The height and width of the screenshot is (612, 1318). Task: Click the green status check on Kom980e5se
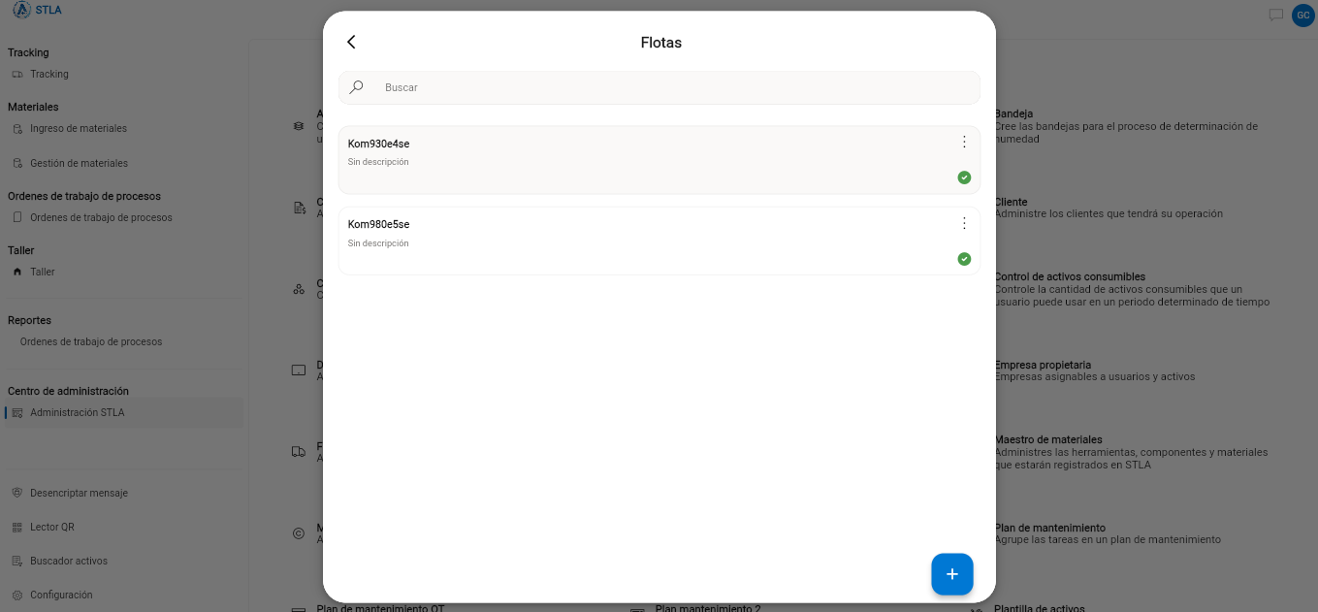[964, 259]
